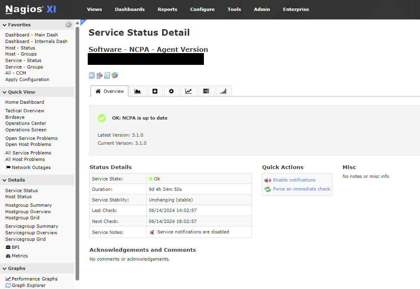
Task: Open the Birdseye view link
Action: (x=15, y=117)
